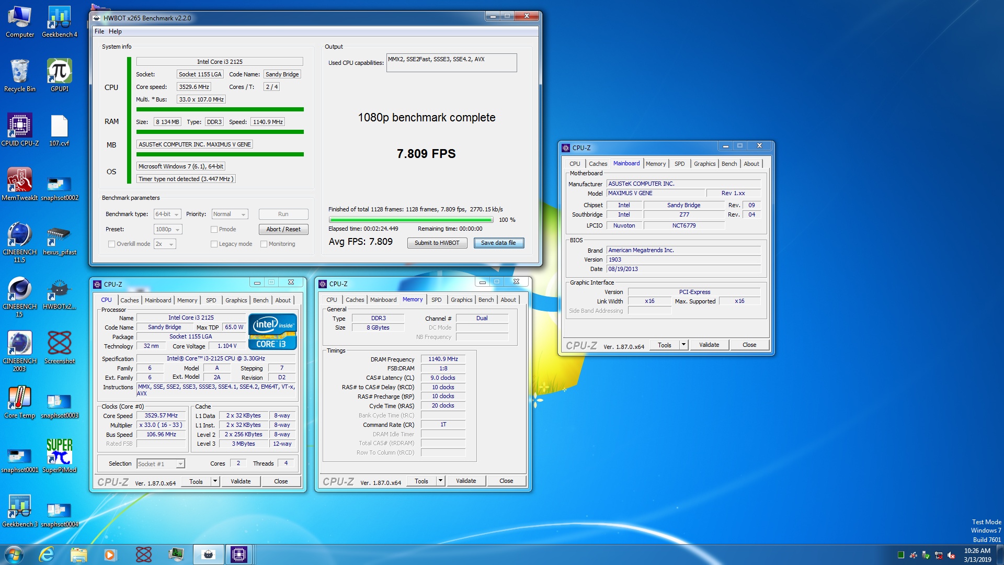
Task: Open the Priority Normal dropdown
Action: [x=230, y=214]
